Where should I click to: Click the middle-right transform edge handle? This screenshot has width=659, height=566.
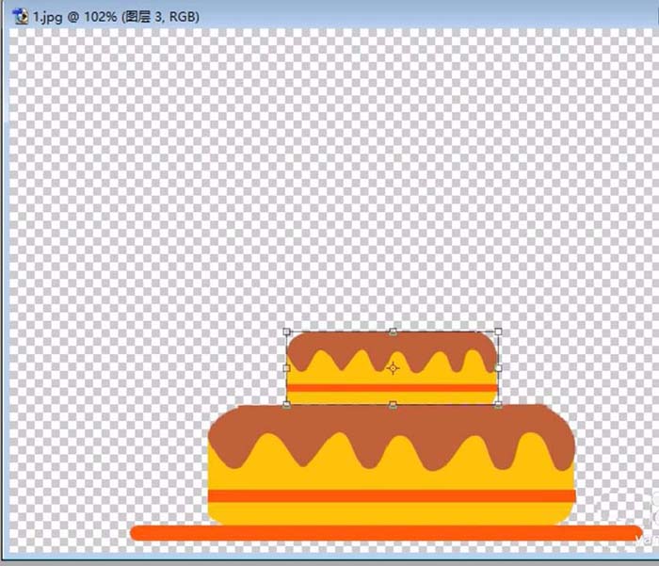tap(498, 368)
